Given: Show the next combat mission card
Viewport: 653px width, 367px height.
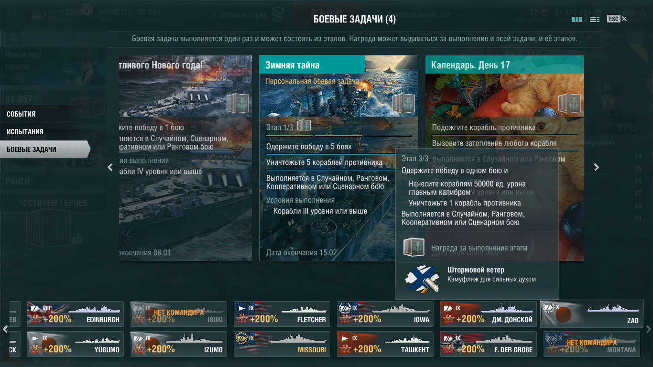Looking at the screenshot, I should coord(596,167).
